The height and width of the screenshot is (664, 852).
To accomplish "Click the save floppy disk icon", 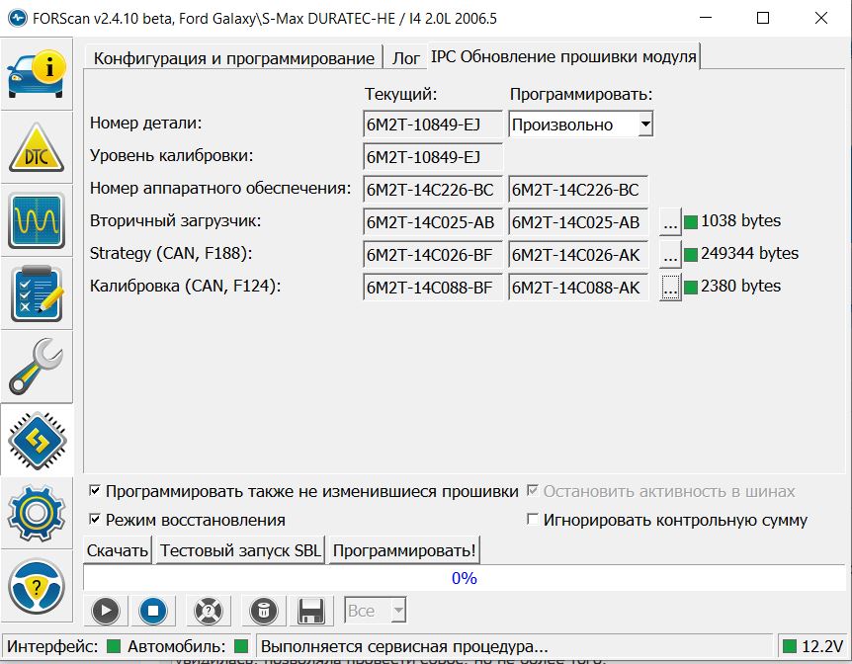I will pyautogui.click(x=312, y=611).
